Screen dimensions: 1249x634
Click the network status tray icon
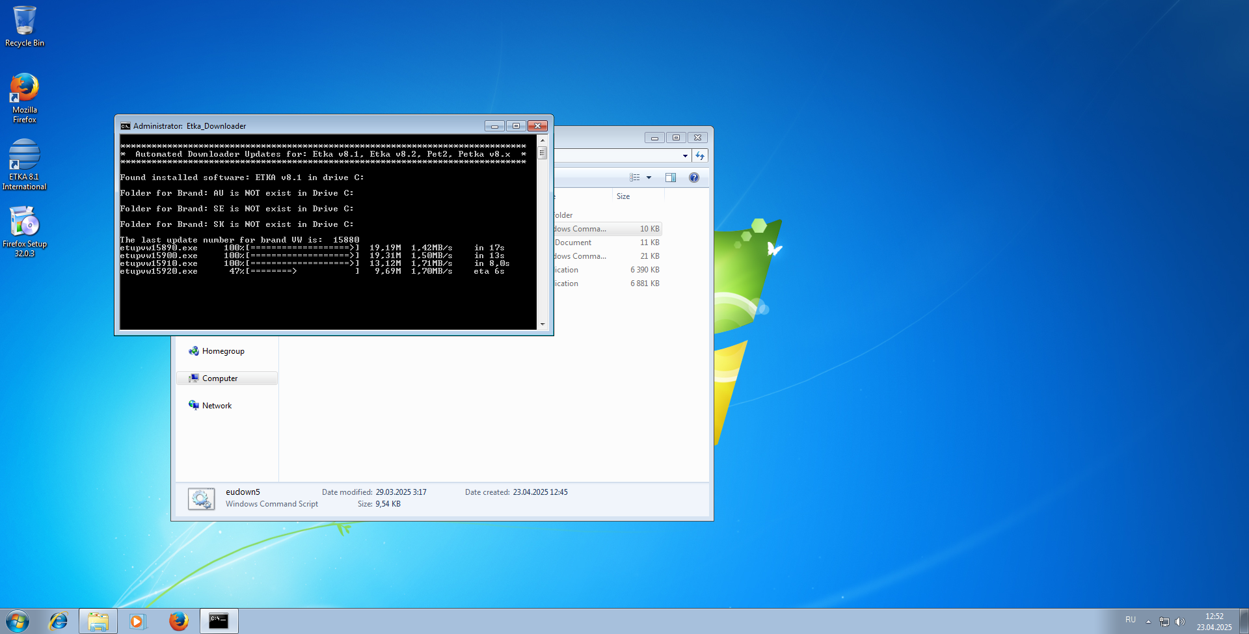click(1164, 622)
